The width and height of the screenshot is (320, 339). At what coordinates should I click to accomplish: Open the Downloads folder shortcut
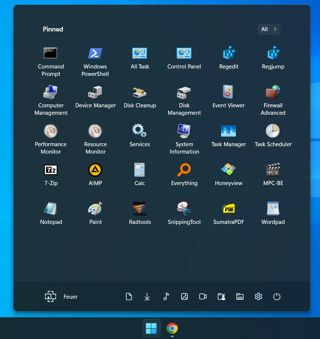point(147,296)
